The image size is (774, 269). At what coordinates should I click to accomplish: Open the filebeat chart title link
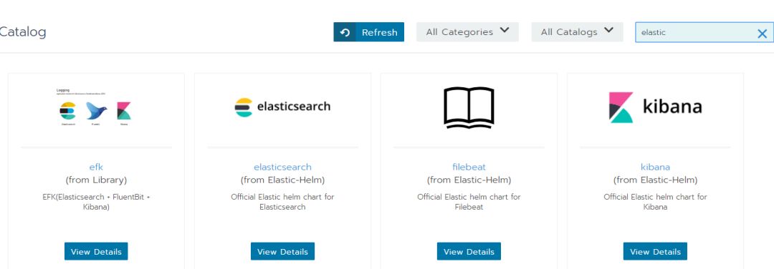[469, 167]
